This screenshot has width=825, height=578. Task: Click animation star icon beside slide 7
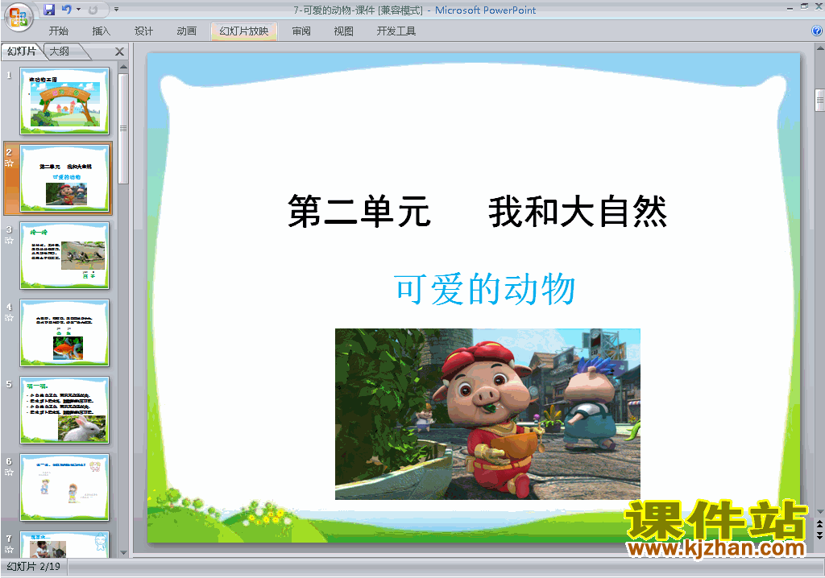coord(9,550)
